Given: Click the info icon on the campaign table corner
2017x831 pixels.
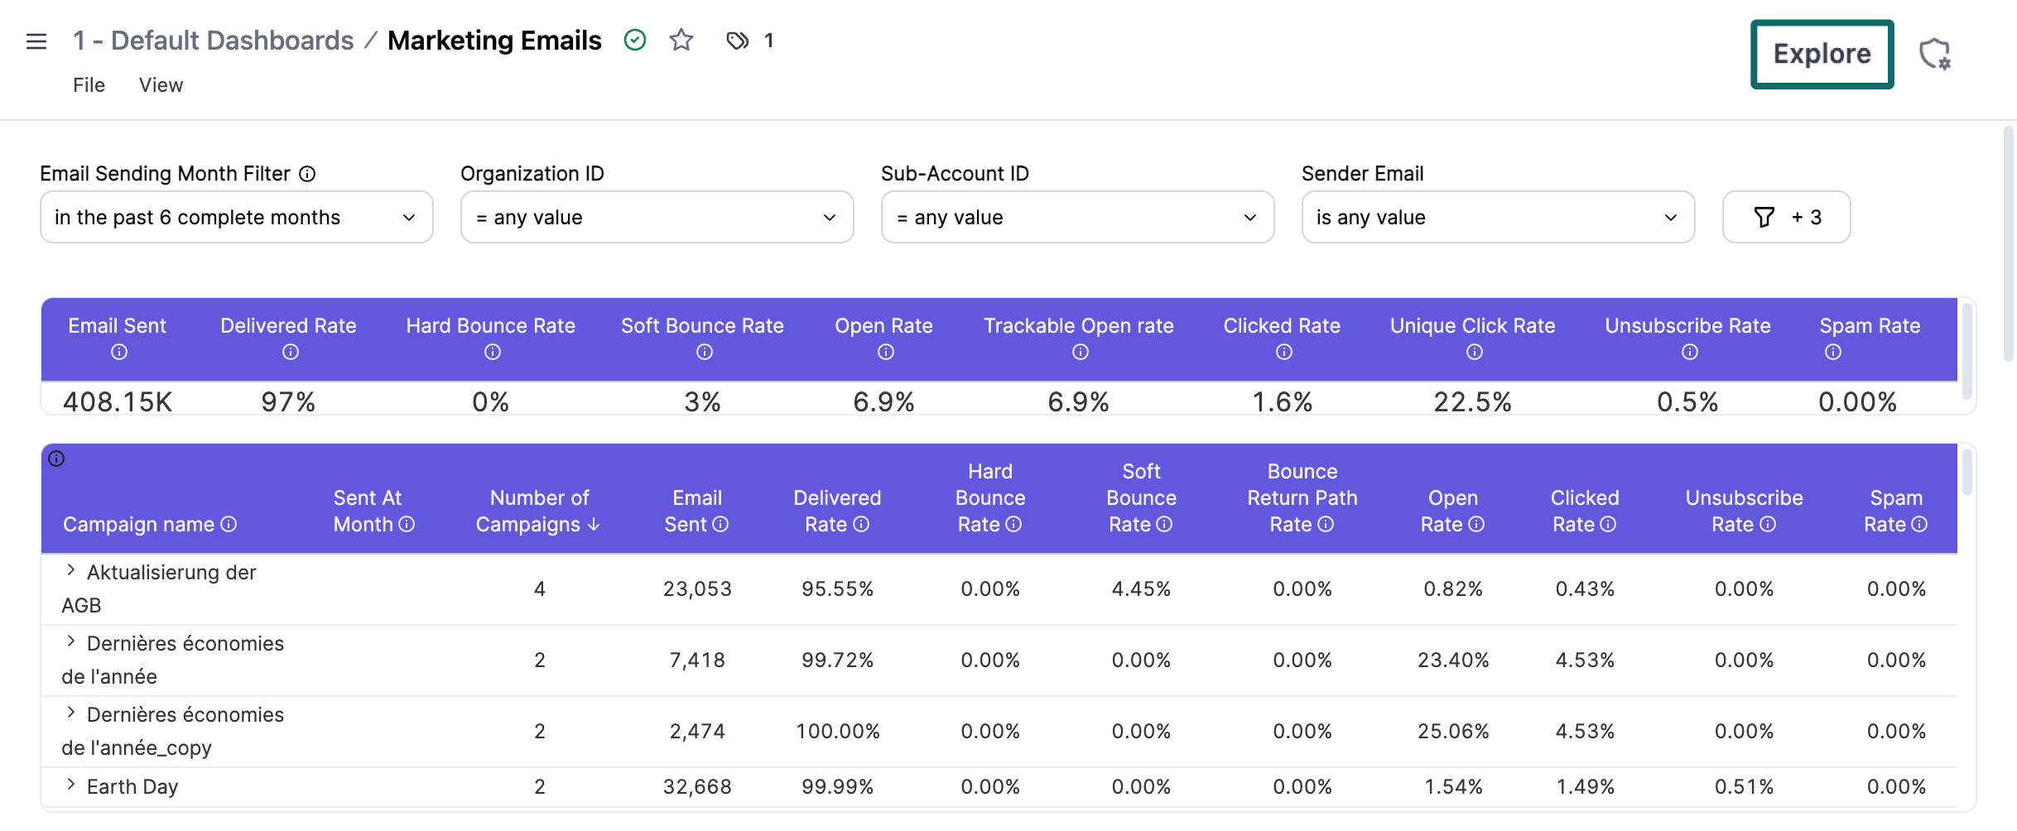Looking at the screenshot, I should pyautogui.click(x=57, y=459).
